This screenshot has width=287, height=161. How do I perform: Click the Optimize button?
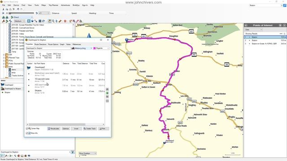(x=65, y=129)
